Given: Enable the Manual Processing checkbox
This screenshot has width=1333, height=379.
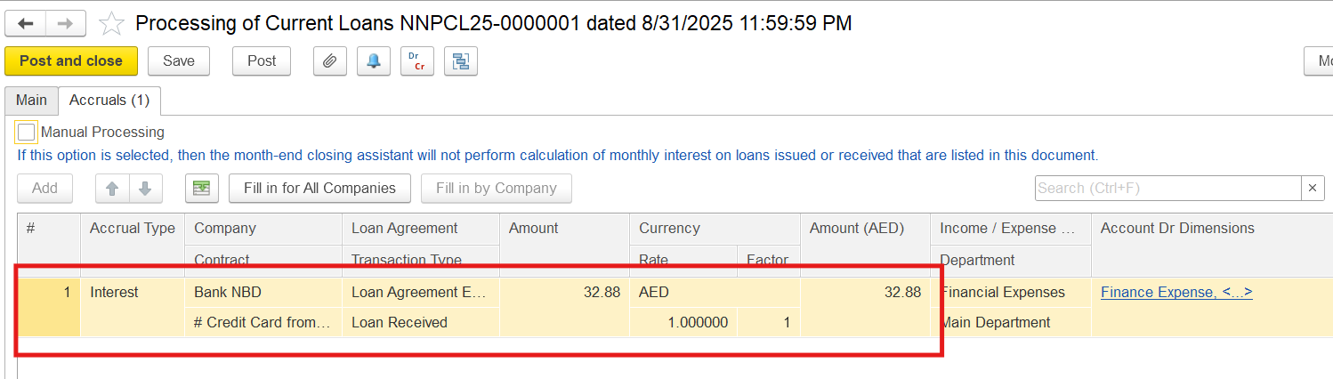Looking at the screenshot, I should pos(27,133).
